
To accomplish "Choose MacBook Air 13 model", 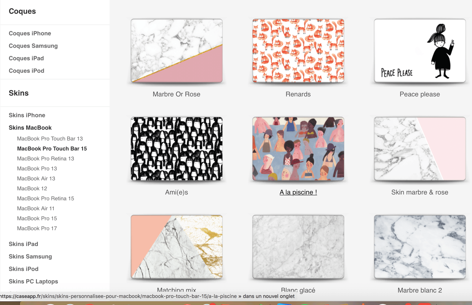I will (36, 178).
